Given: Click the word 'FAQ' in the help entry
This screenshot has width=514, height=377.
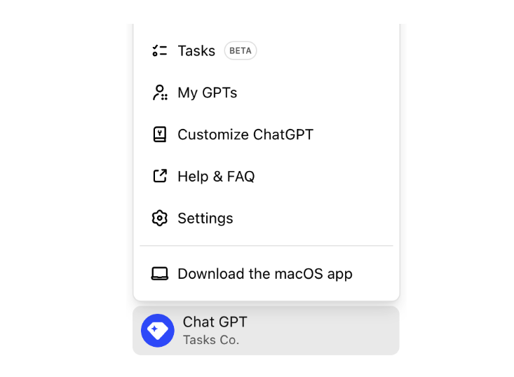Looking at the screenshot, I should point(241,177).
